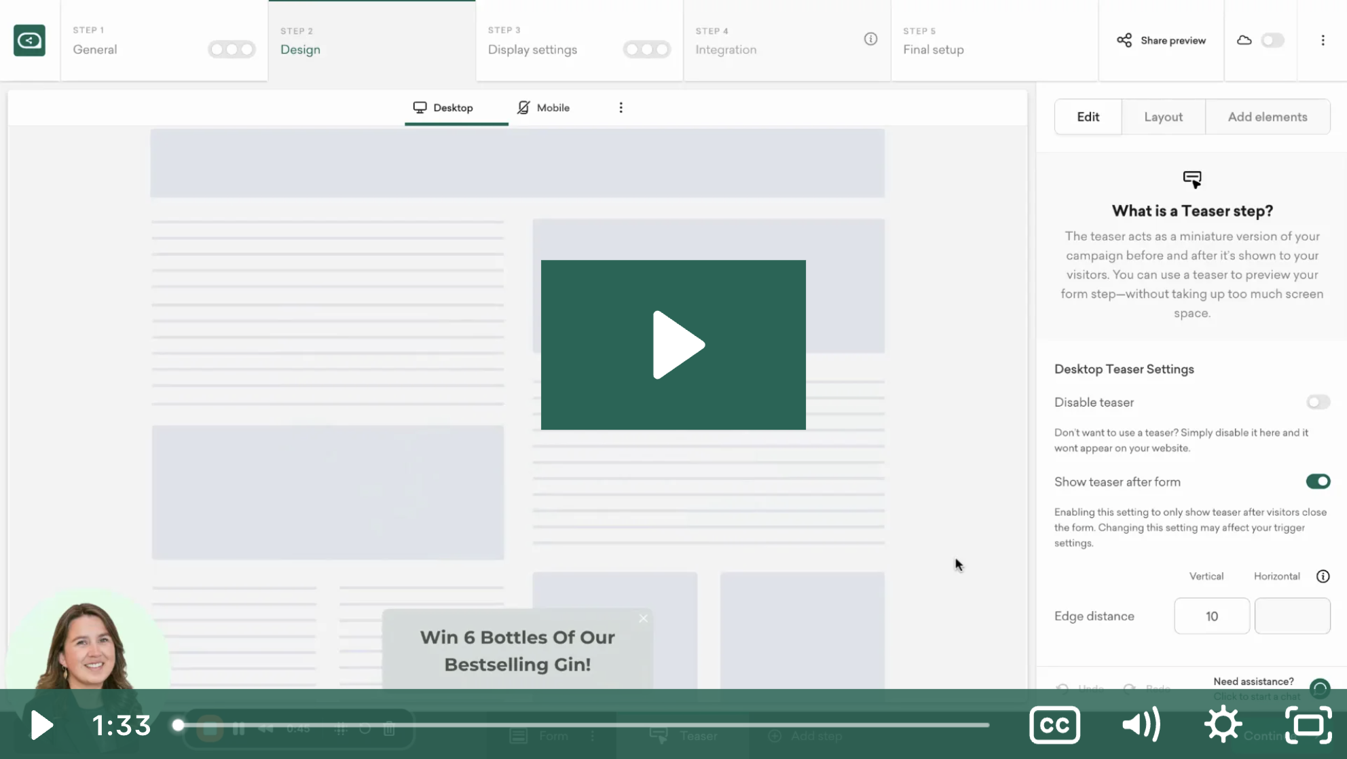Screen dimensions: 1347x759
Task: Toggle the Step 3 Display settings switch
Action: pyautogui.click(x=646, y=49)
